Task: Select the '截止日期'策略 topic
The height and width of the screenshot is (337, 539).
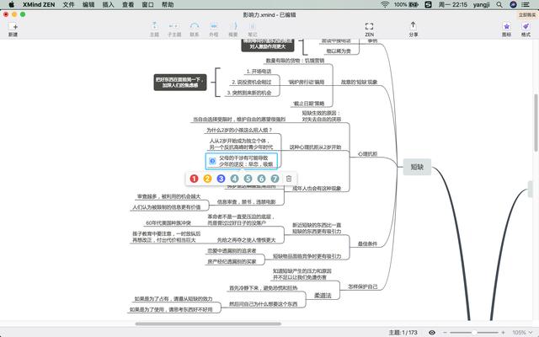Action: [x=308, y=103]
